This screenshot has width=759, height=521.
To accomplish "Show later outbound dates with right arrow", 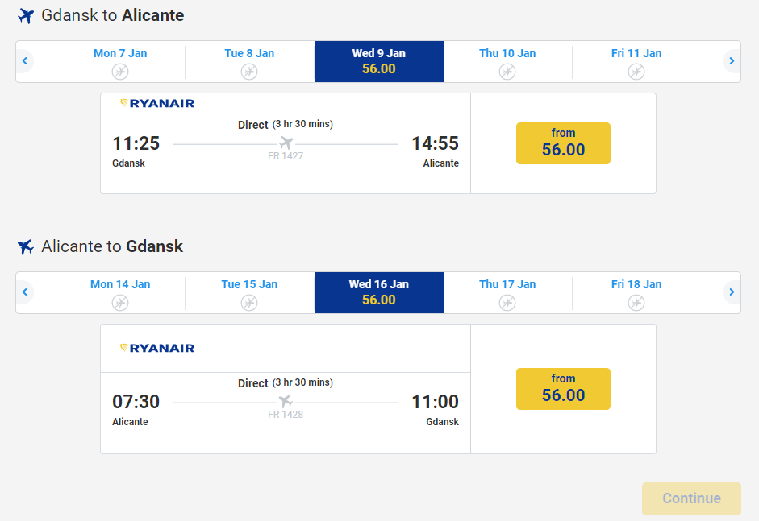I will 732,61.
